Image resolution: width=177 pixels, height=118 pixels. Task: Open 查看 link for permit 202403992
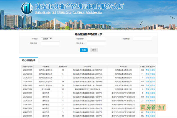tap(147, 97)
